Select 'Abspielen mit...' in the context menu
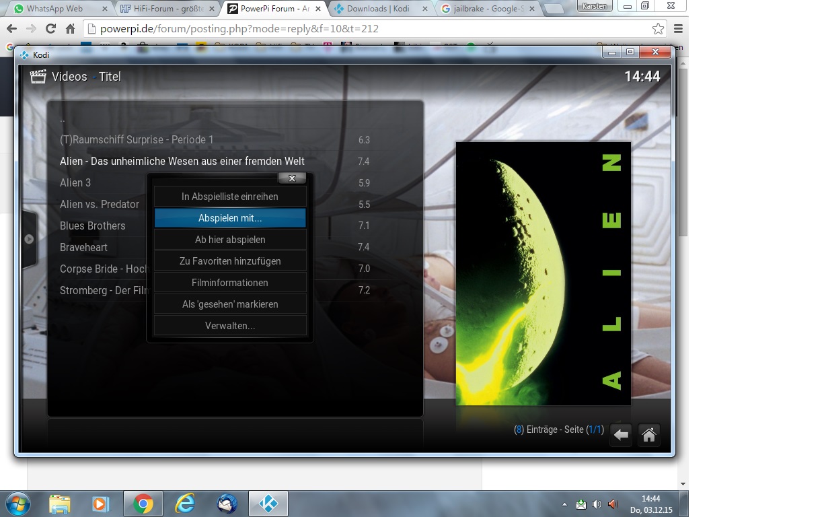This screenshot has height=517, width=826. pos(230,218)
